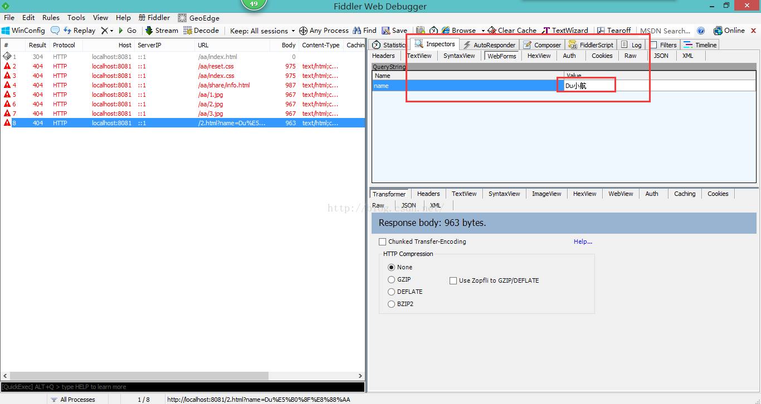Click the blue help question mark icon
The width and height of the screenshot is (761, 404).
pos(701,31)
